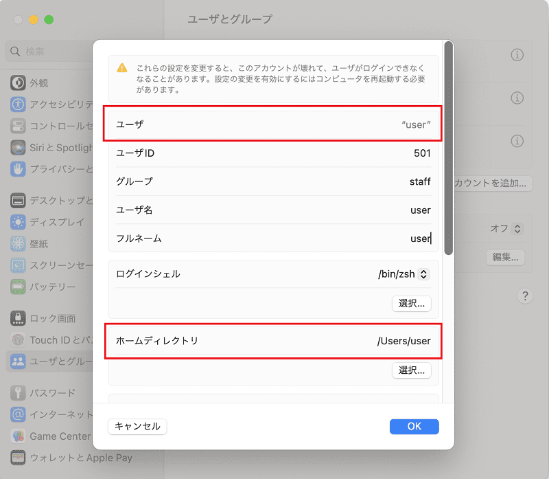Image resolution: width=549 pixels, height=479 pixels.
Task: Open the 外観 (Appearance) sidebar icon
Action: pyautogui.click(x=18, y=82)
